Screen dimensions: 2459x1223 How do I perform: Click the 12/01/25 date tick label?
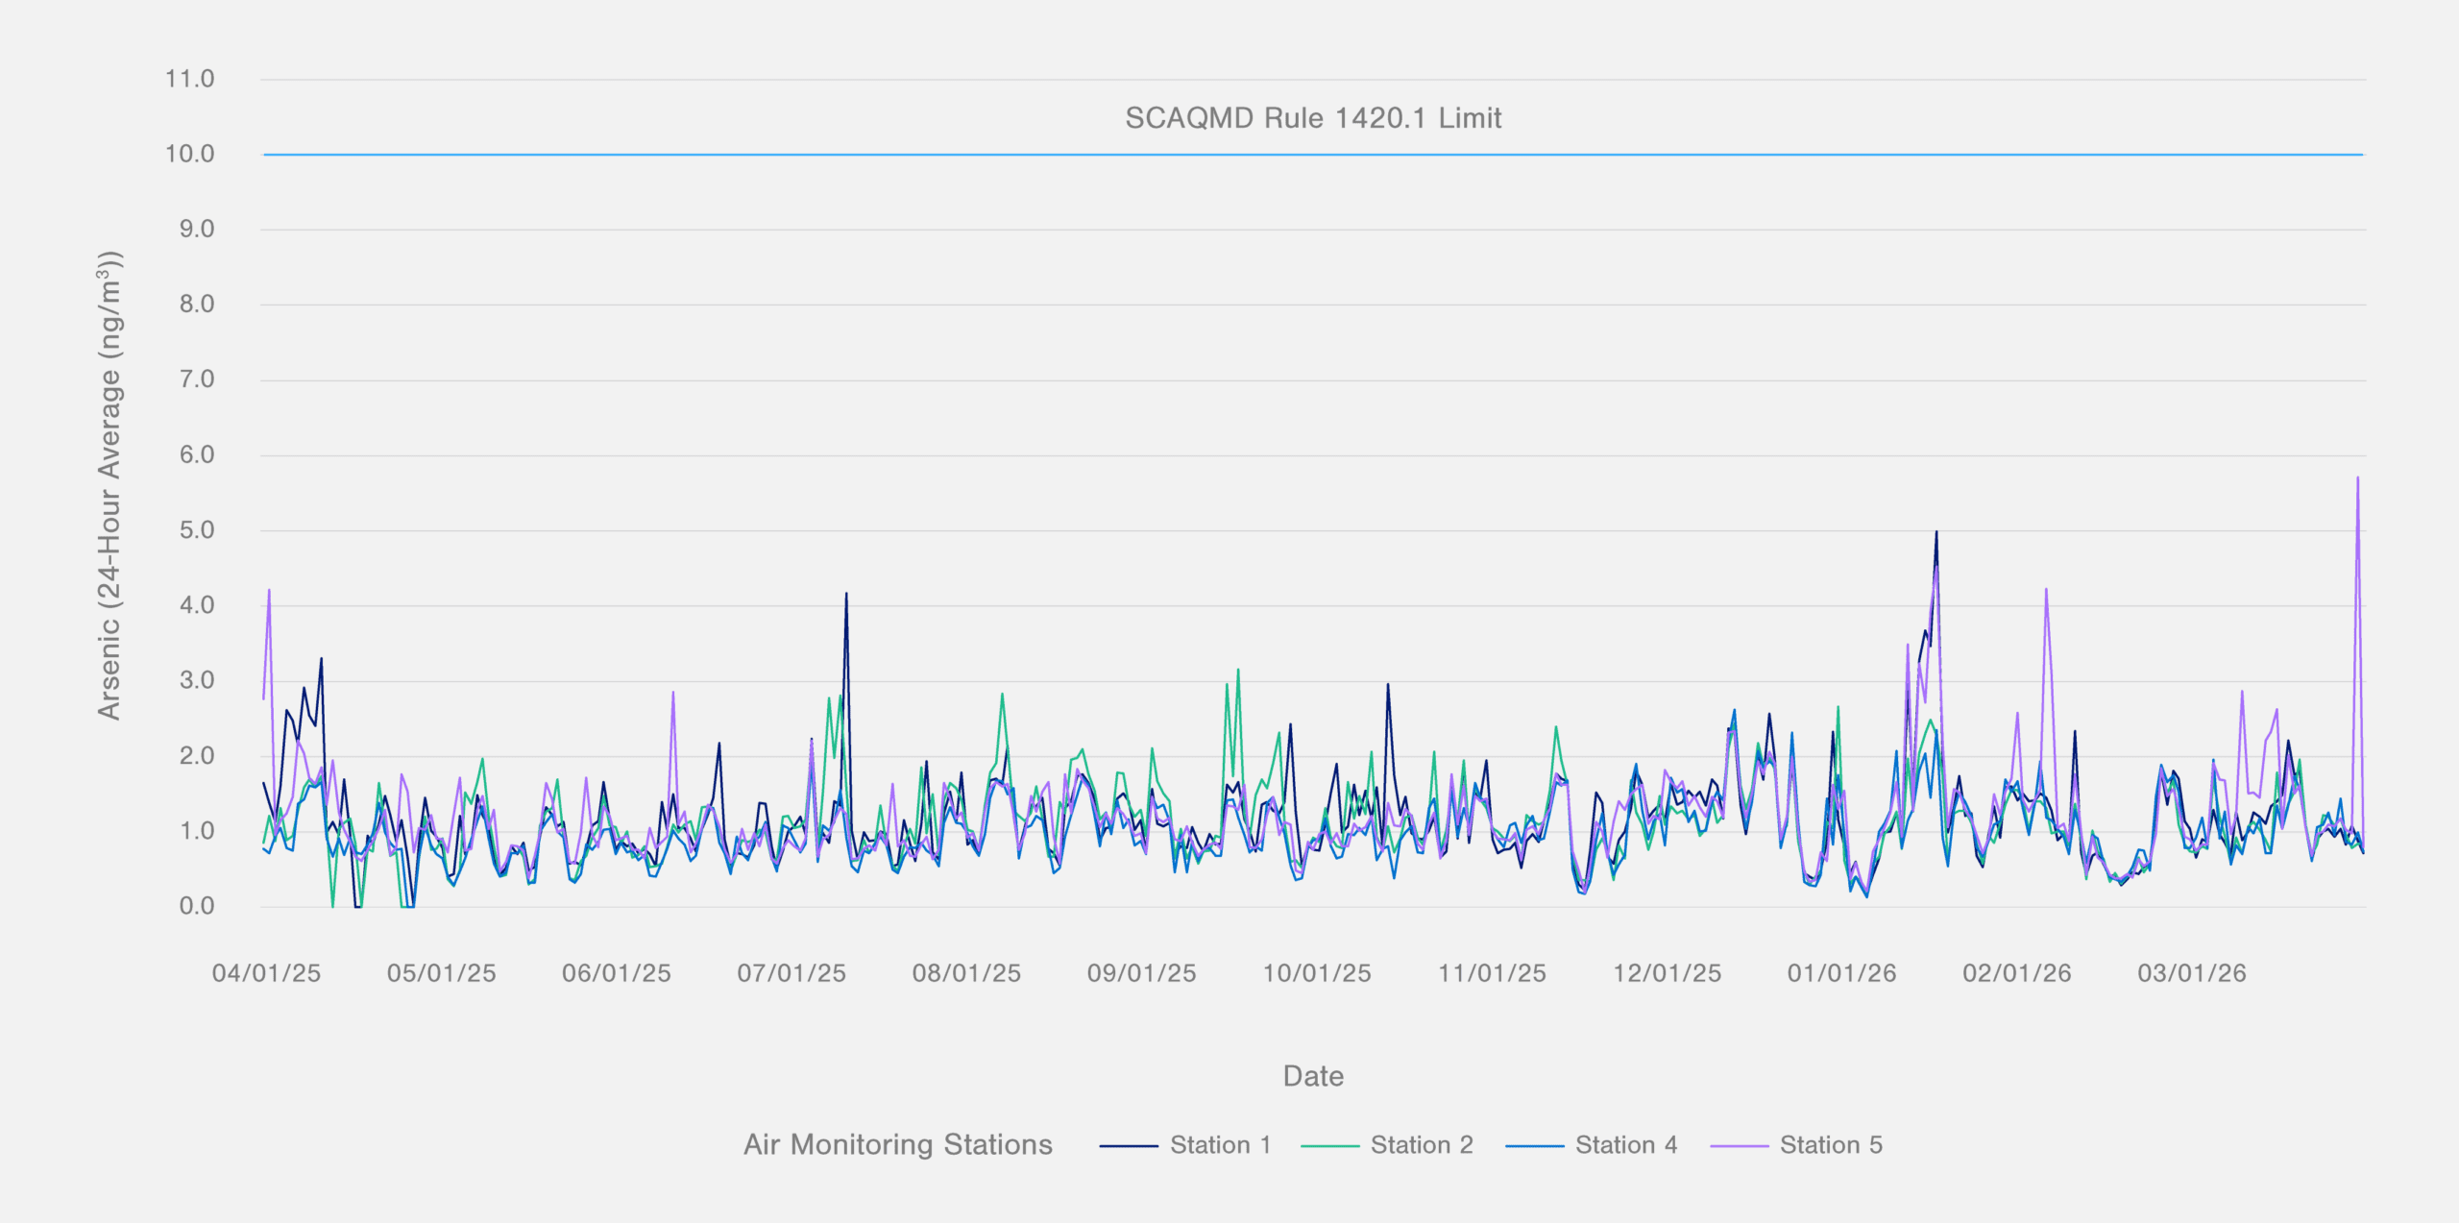(1668, 973)
